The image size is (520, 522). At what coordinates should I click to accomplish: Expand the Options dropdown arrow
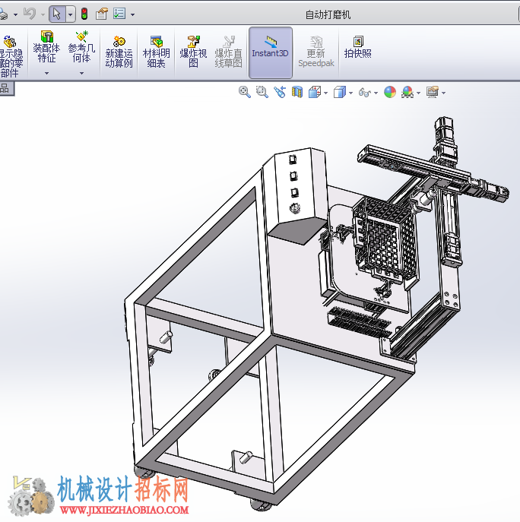132,14
